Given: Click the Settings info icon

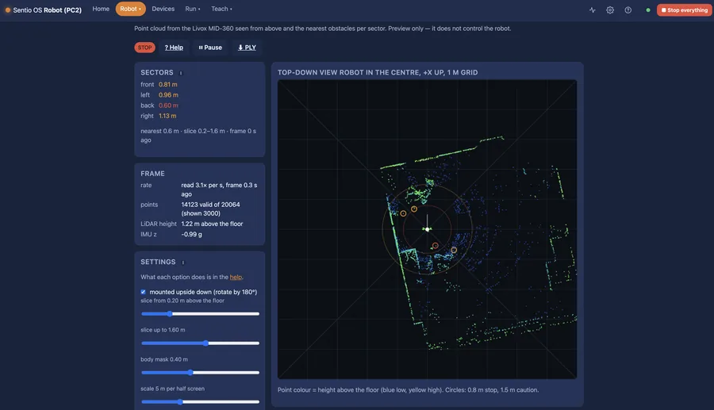Looking at the screenshot, I should click(x=183, y=262).
